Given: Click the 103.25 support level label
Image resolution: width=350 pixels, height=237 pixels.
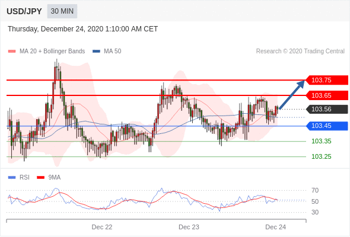Looking at the screenshot, I should [321, 156].
